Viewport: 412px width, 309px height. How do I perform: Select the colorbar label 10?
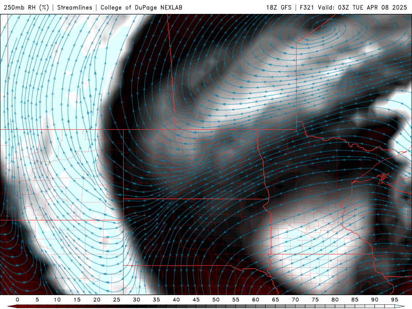click(57, 300)
